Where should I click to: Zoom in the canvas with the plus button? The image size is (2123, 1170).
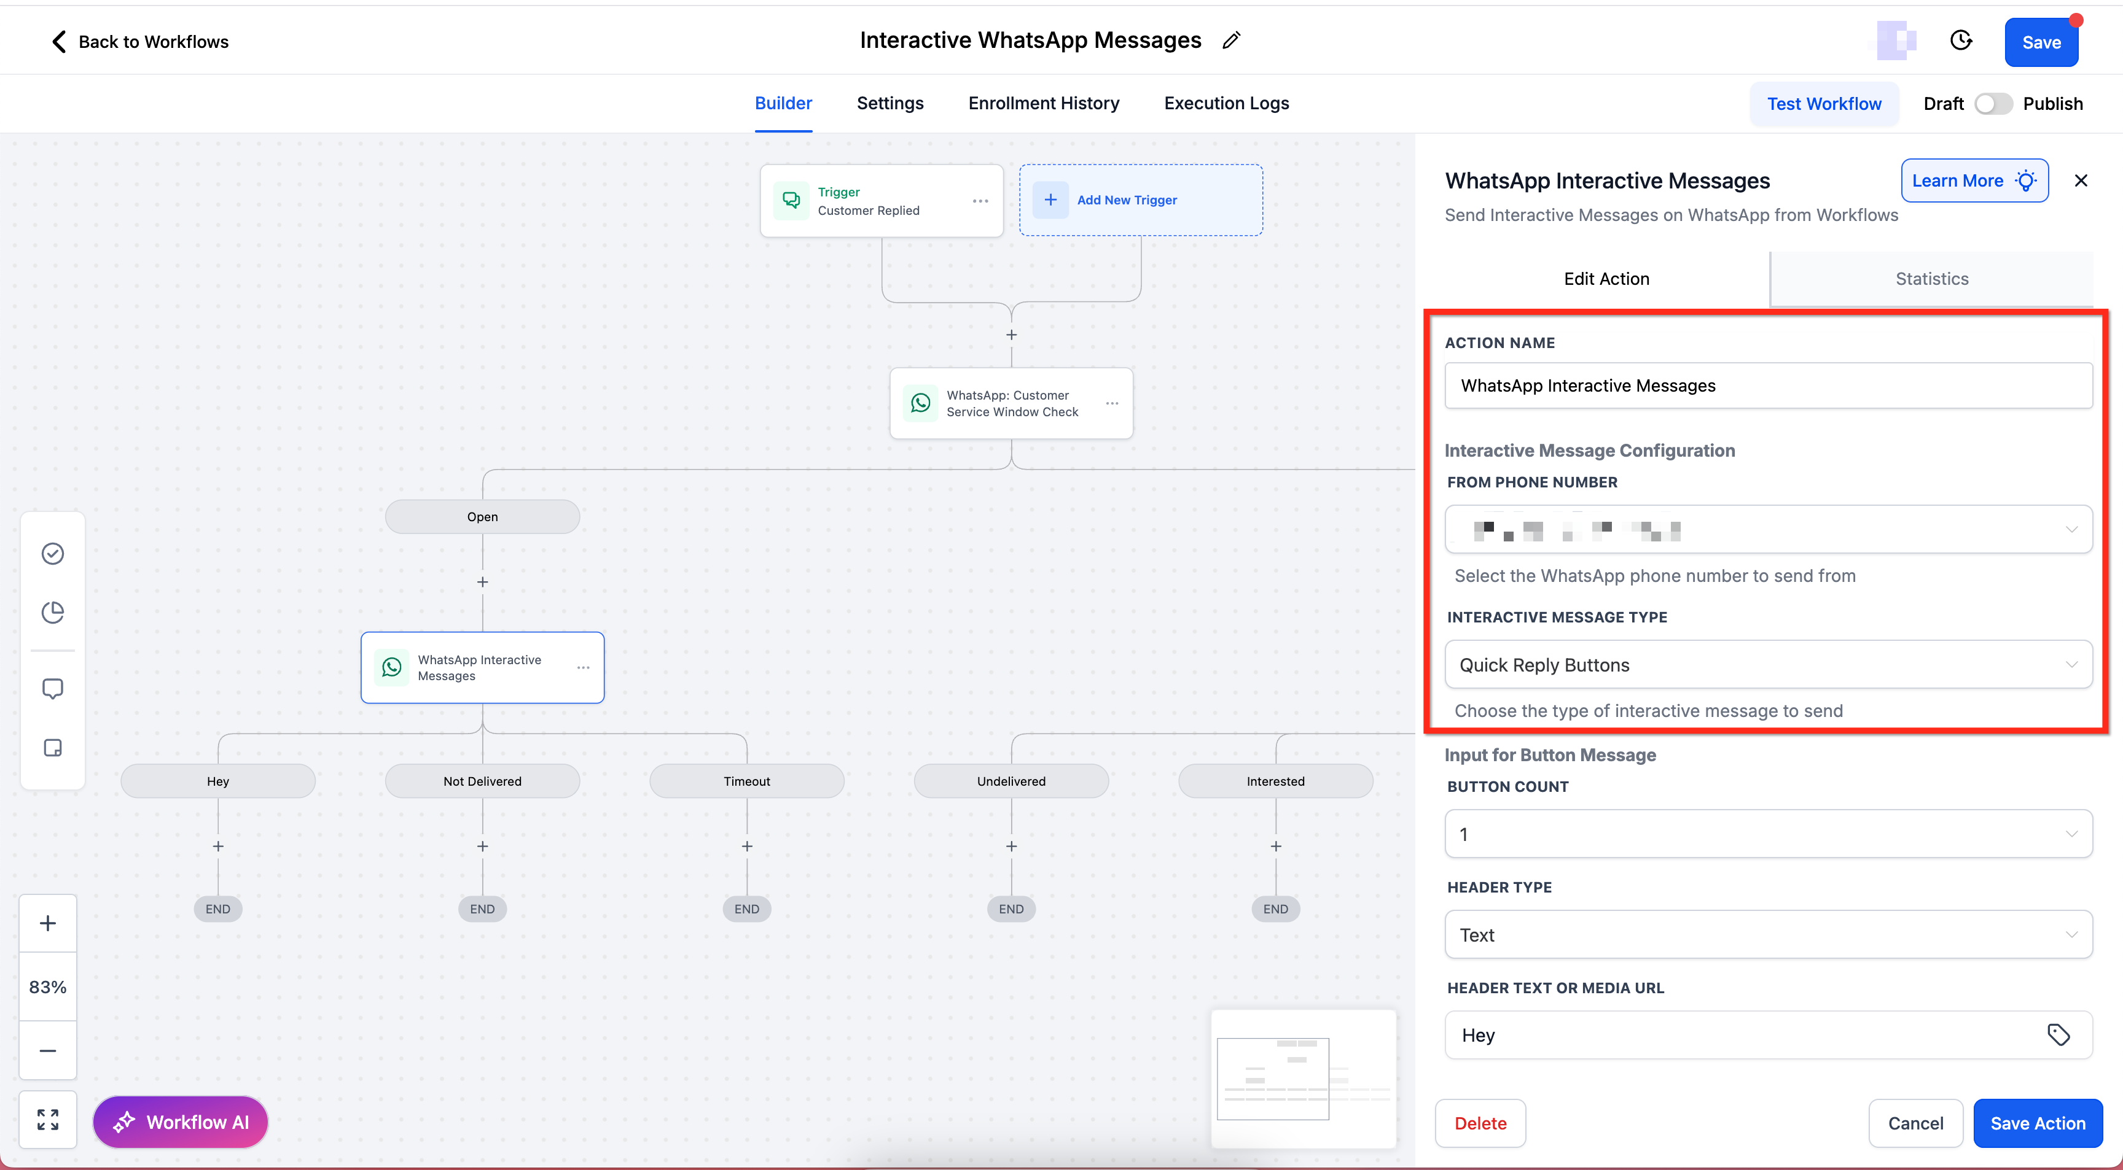(48, 923)
